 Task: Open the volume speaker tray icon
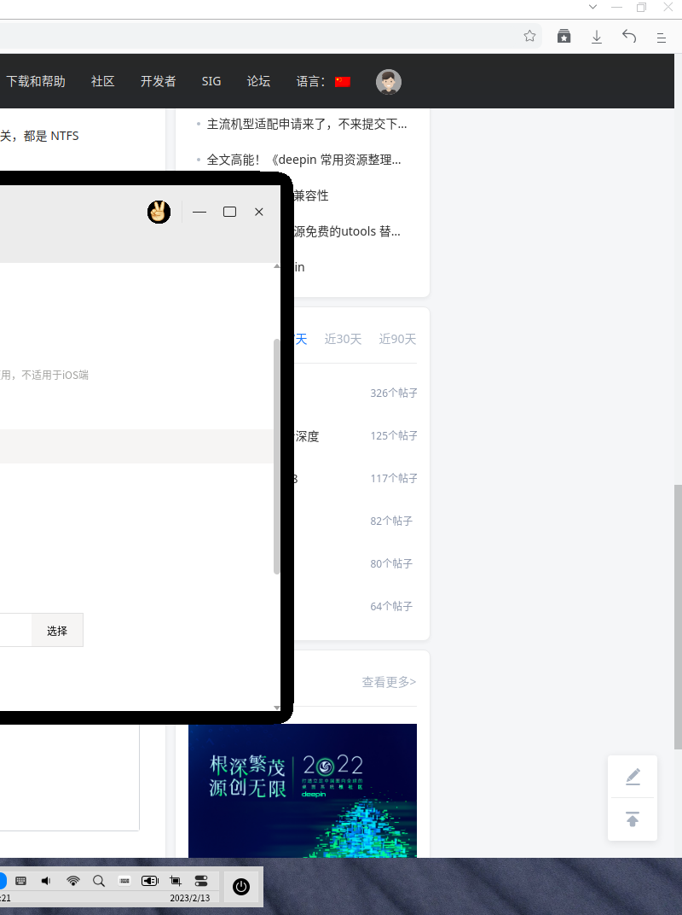pyautogui.click(x=46, y=881)
